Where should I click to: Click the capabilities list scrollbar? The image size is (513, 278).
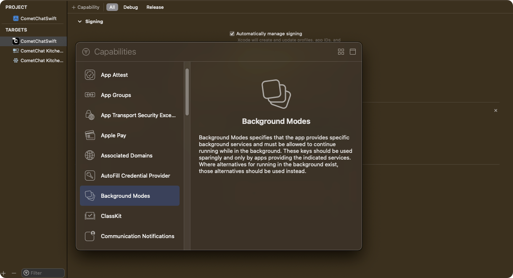pos(187,92)
